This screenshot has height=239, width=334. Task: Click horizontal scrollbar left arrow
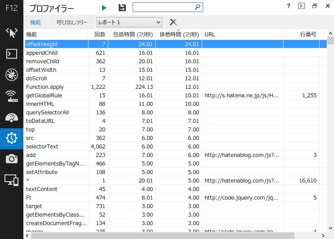tap(27, 235)
